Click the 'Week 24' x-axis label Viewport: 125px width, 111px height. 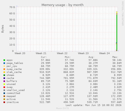coord(104,53)
